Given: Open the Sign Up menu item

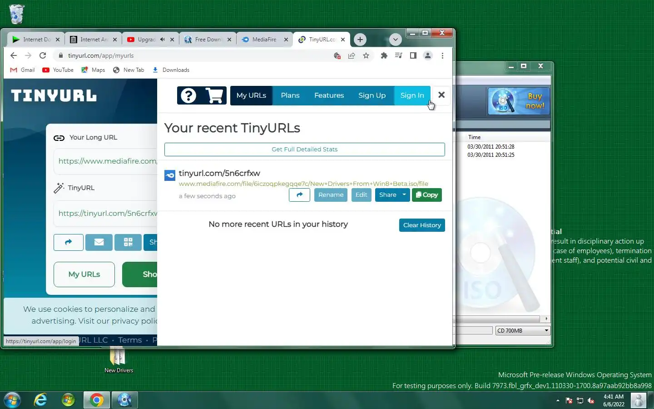Looking at the screenshot, I should 372,95.
